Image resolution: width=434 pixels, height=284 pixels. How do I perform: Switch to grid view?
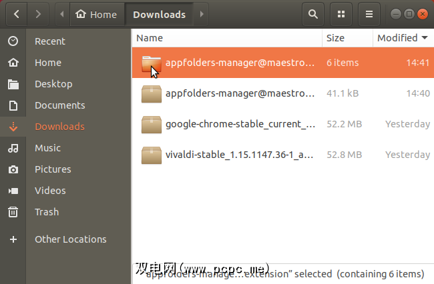(x=341, y=14)
